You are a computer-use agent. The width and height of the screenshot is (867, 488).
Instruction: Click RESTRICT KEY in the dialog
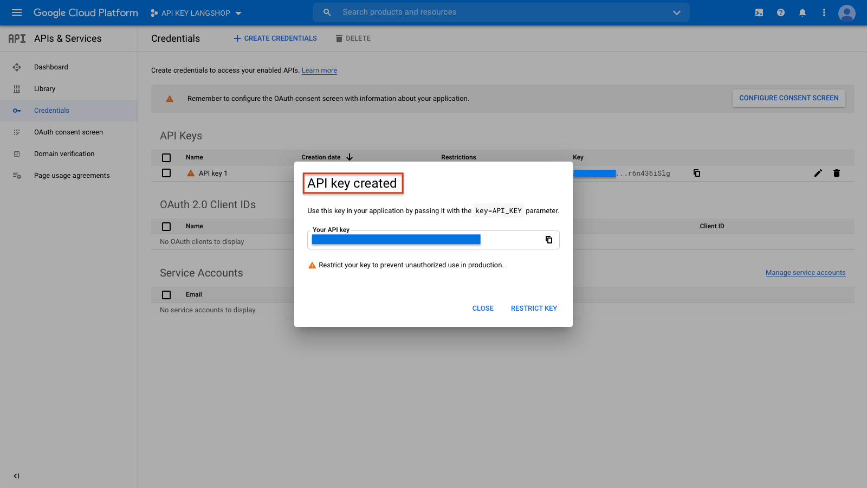coord(534,309)
